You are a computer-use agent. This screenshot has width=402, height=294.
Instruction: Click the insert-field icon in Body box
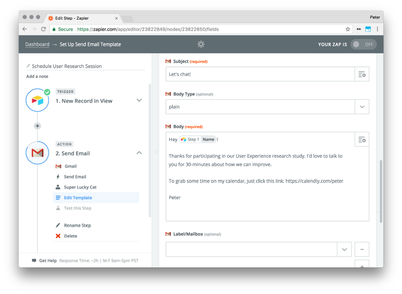click(x=362, y=139)
